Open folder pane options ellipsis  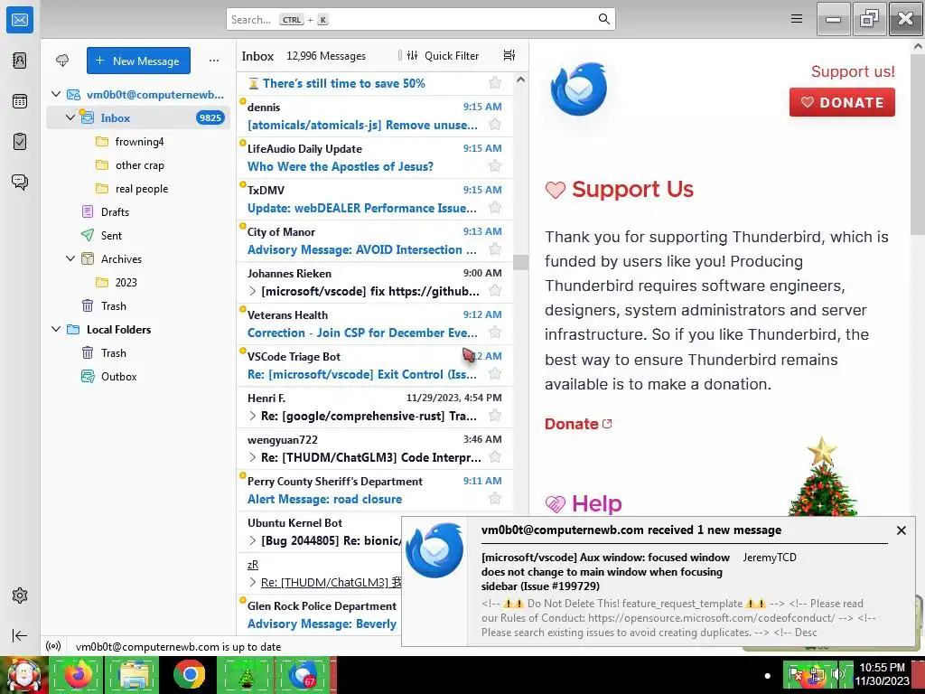[x=214, y=61]
